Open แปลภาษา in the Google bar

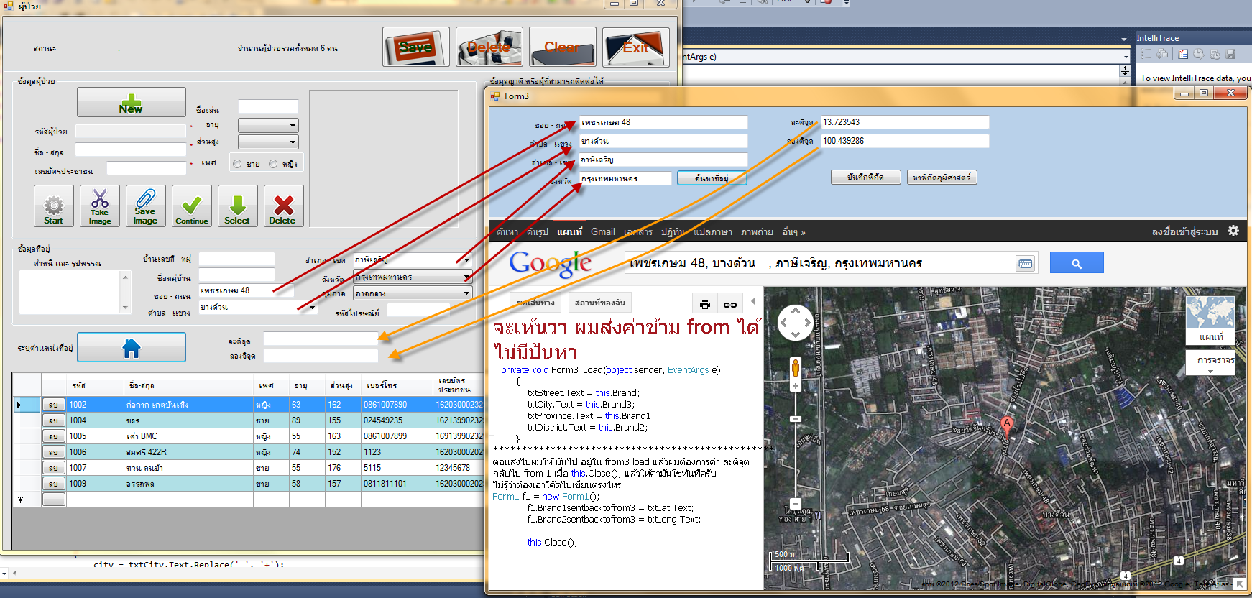[712, 232]
